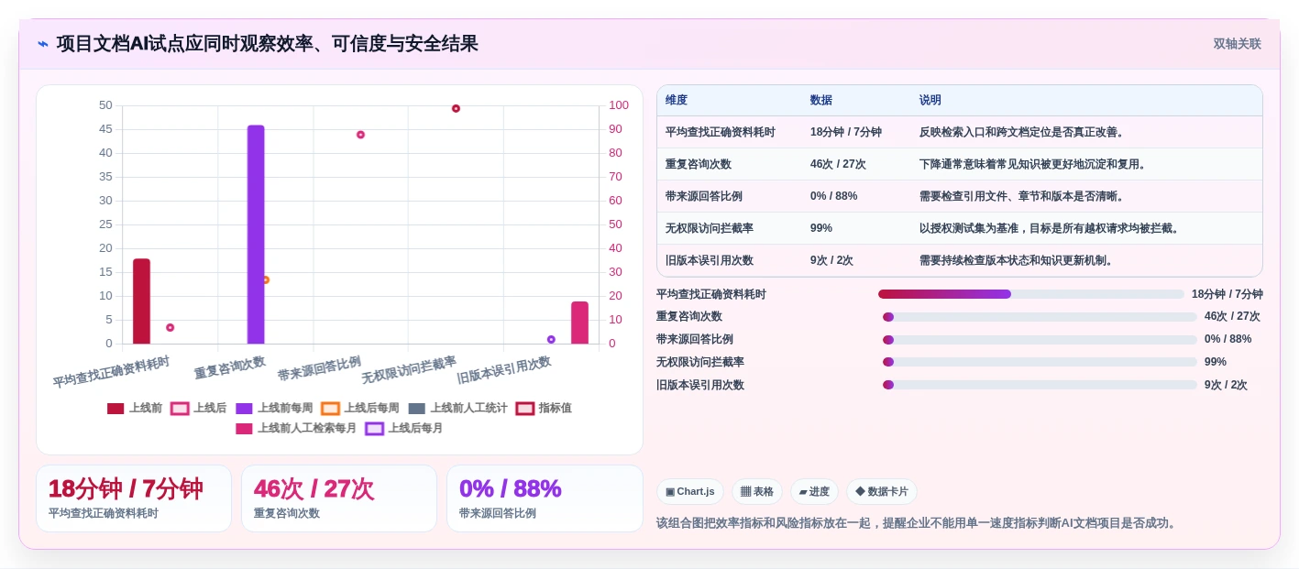Click the tall purple 重复咨询次数 bar
Viewport: 1299px width, 569px height.
pyautogui.click(x=256, y=235)
